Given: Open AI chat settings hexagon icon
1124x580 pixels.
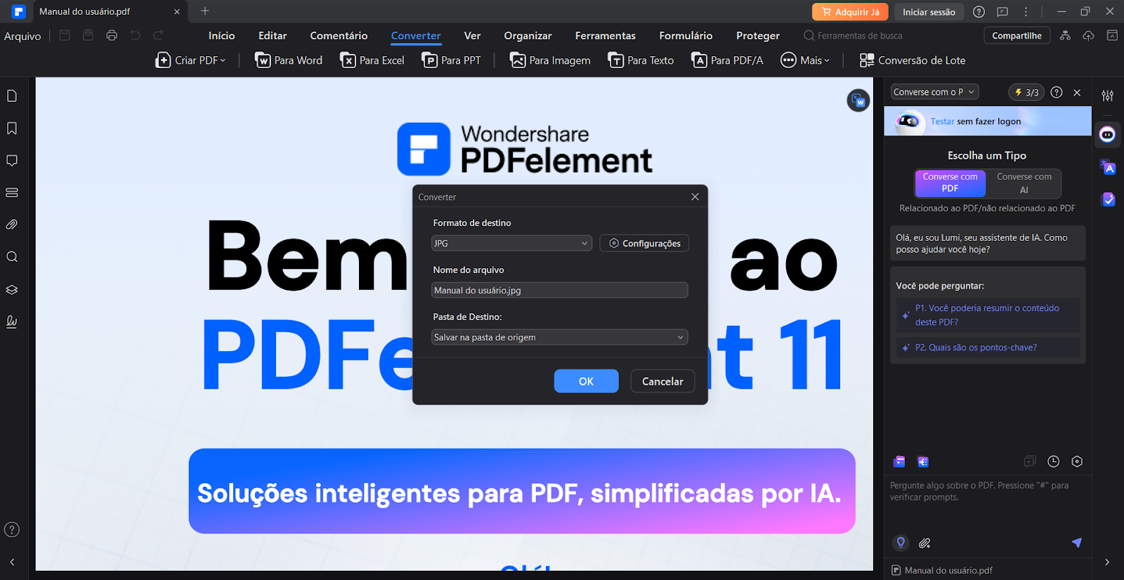Looking at the screenshot, I should 1077,461.
